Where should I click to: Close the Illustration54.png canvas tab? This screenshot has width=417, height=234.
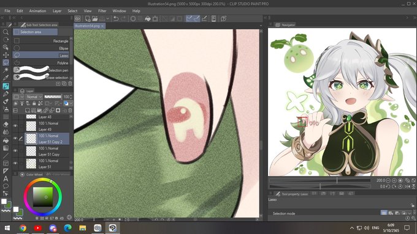102,26
